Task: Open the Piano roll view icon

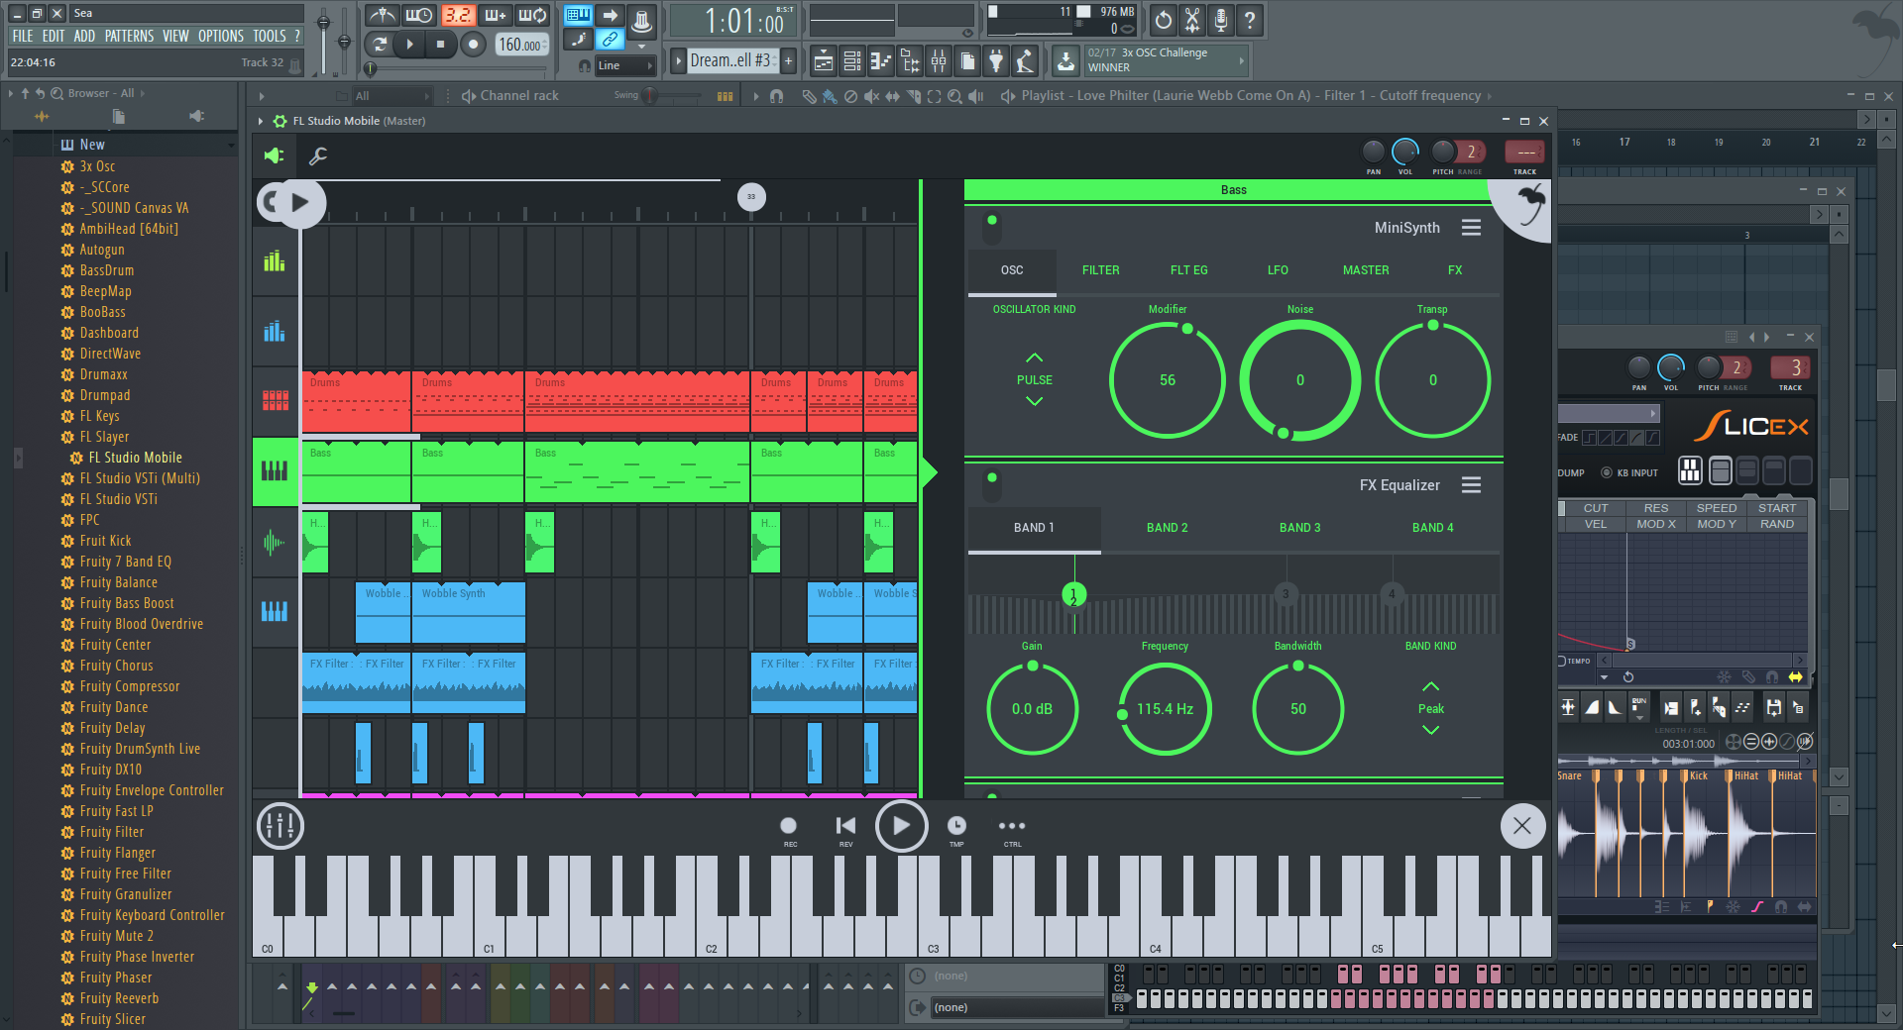Action: tap(881, 61)
